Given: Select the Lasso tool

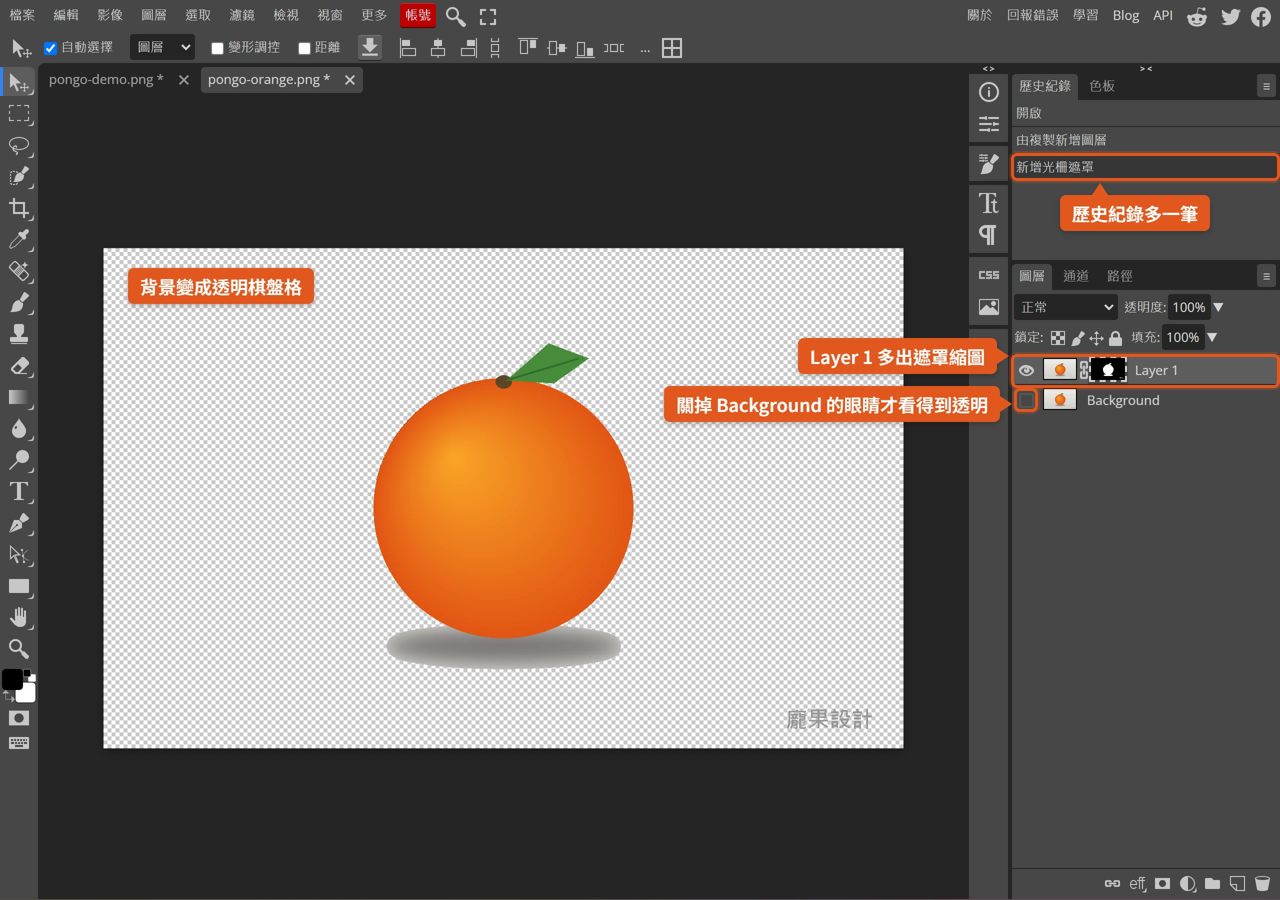Looking at the screenshot, I should [x=19, y=145].
